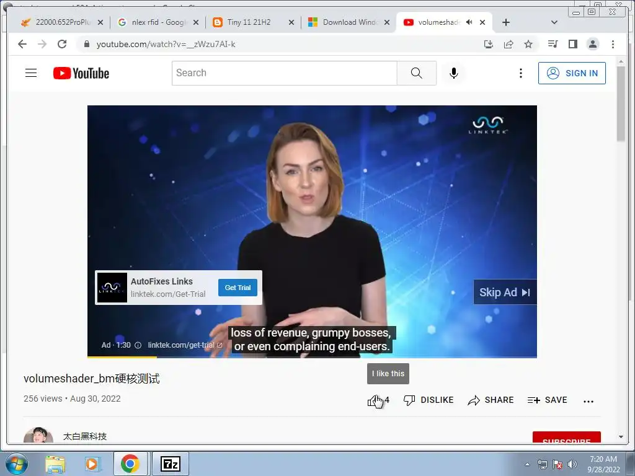
Task: Click the red SUBSCRIBE button
Action: click(x=567, y=438)
